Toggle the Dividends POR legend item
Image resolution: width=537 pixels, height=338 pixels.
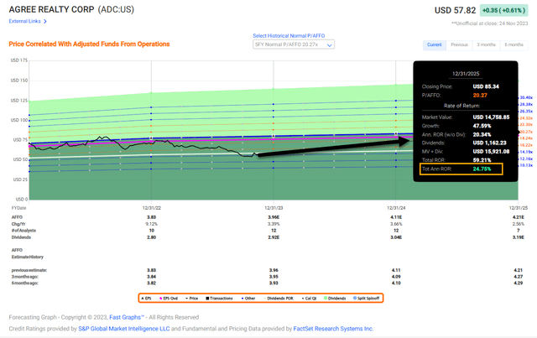tap(279, 299)
